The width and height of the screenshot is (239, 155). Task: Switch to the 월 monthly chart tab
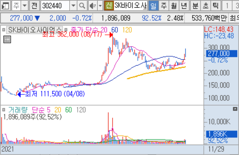174,6
